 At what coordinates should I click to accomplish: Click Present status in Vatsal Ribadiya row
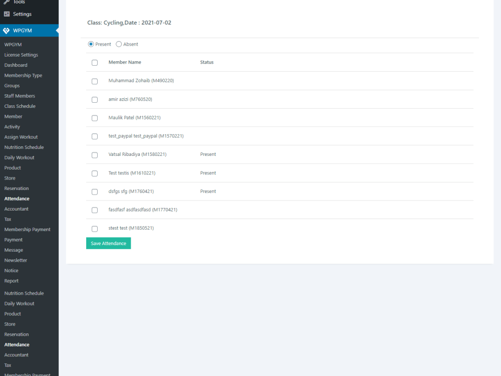click(x=208, y=154)
